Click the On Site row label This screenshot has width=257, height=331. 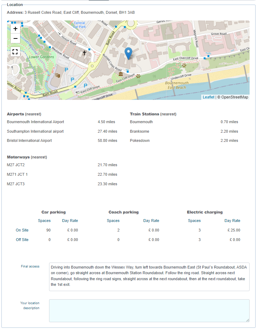click(22, 230)
